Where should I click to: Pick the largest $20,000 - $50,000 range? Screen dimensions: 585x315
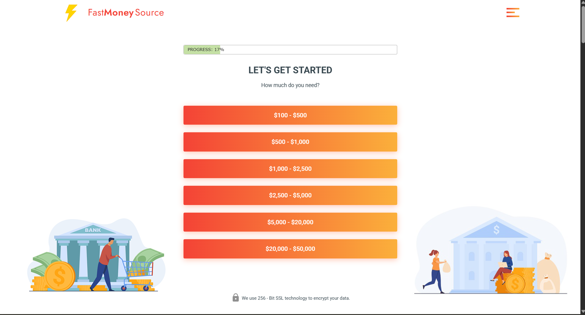click(290, 249)
